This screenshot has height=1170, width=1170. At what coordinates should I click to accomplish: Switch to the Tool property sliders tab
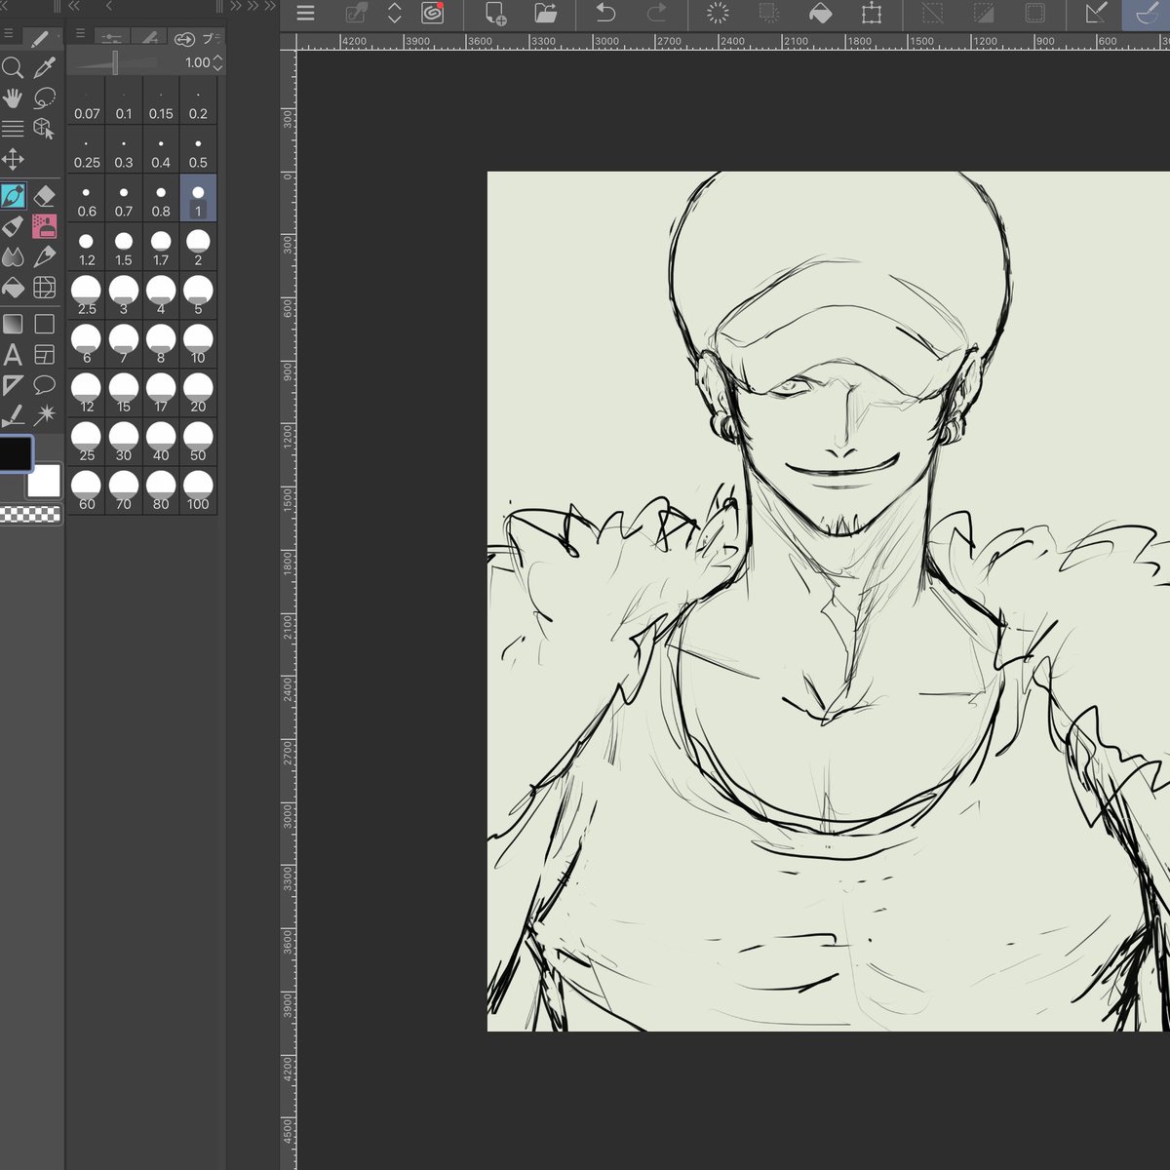tap(112, 38)
